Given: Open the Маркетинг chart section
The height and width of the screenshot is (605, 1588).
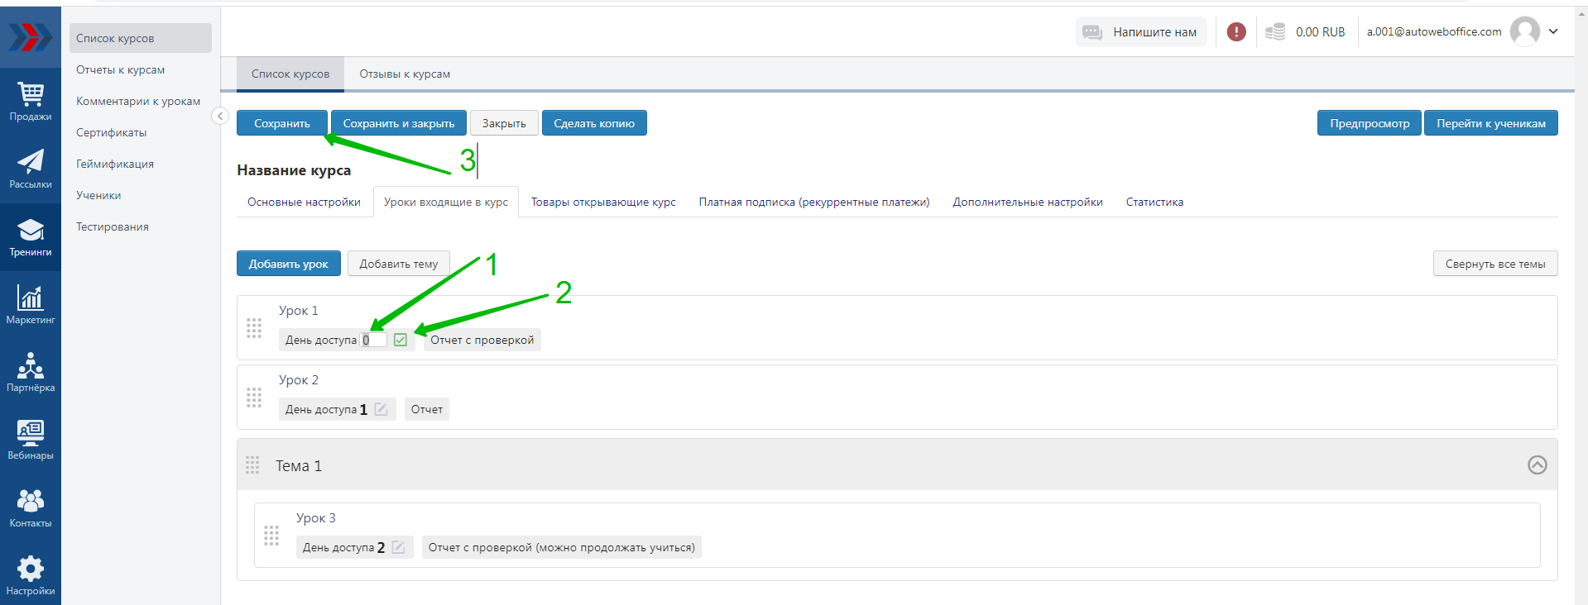Looking at the screenshot, I should 31,304.
